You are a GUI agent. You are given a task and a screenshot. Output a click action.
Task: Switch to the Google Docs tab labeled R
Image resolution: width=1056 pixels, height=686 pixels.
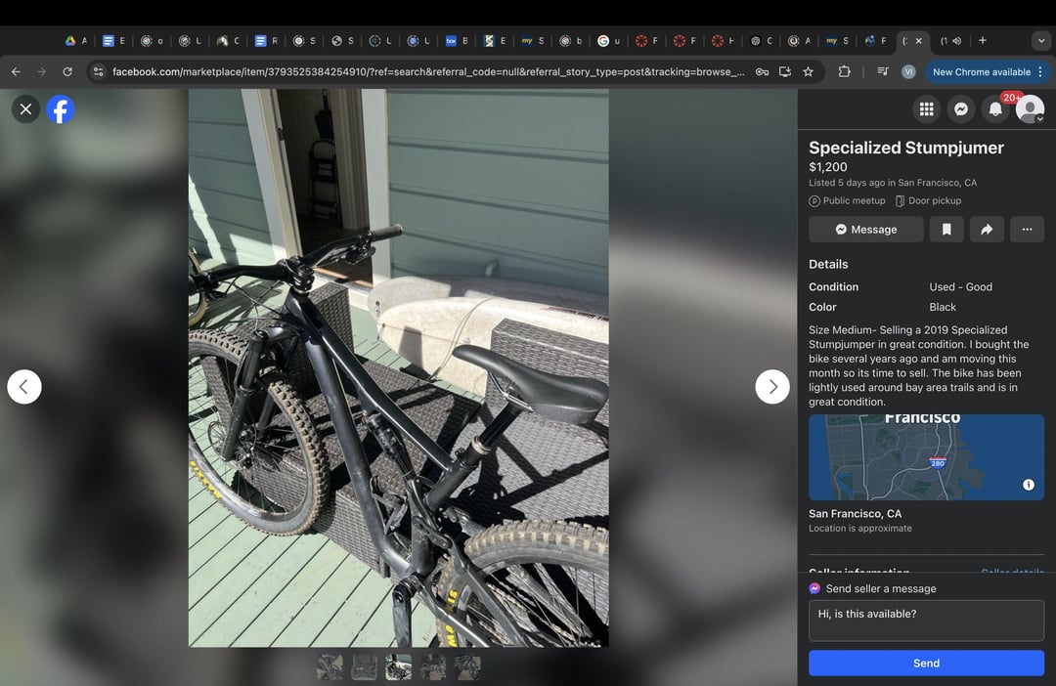(266, 40)
